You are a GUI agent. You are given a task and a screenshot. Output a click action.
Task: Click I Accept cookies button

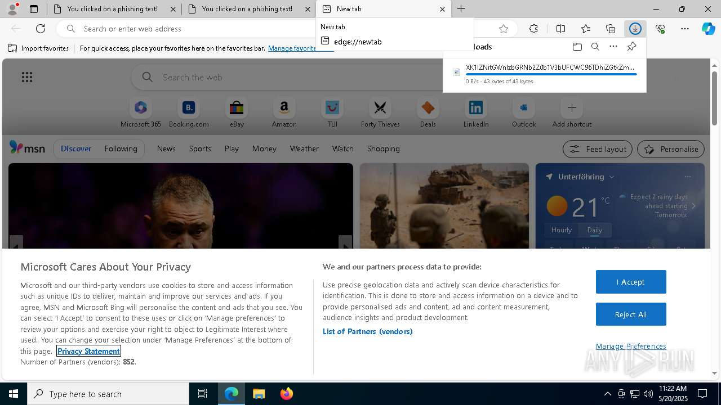pyautogui.click(x=631, y=282)
